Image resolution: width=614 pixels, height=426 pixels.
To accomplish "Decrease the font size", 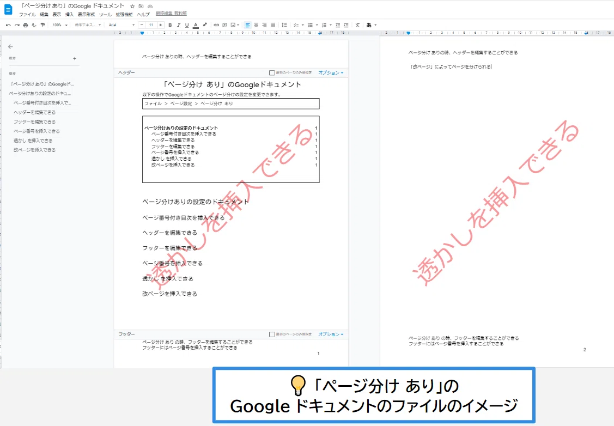I will (x=142, y=25).
